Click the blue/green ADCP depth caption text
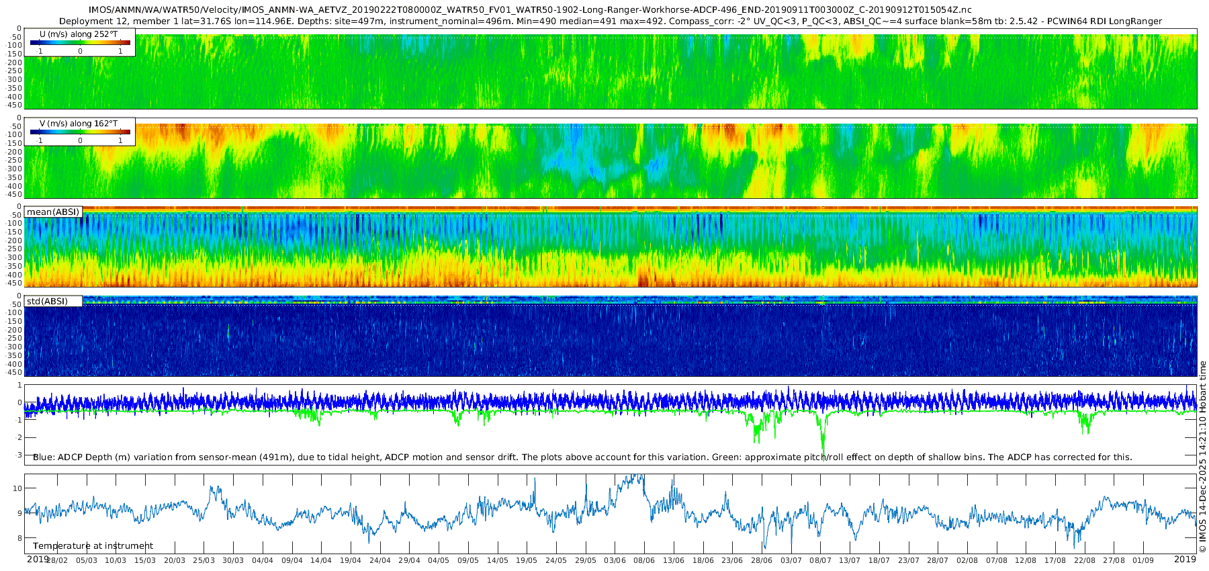This screenshot has width=1209, height=571. (582, 457)
